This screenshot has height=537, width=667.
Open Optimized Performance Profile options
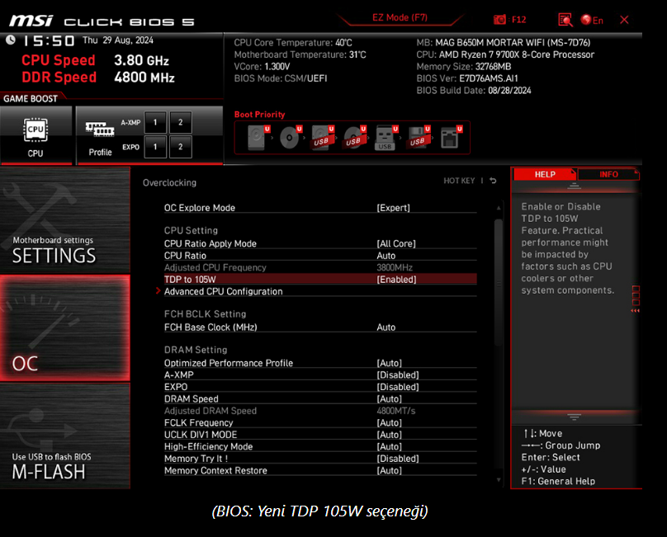tap(320, 363)
